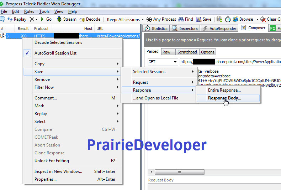Choose Response Body... menu item

click(228, 98)
